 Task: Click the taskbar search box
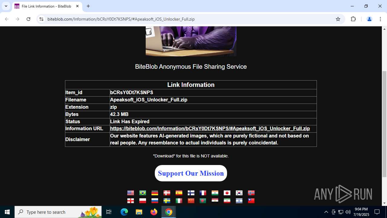[58, 212]
